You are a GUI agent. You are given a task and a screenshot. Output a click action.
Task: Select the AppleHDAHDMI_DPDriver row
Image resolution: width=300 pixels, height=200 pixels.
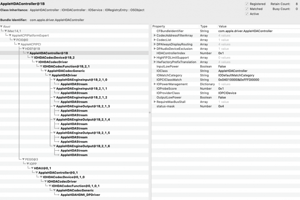coord(74,195)
